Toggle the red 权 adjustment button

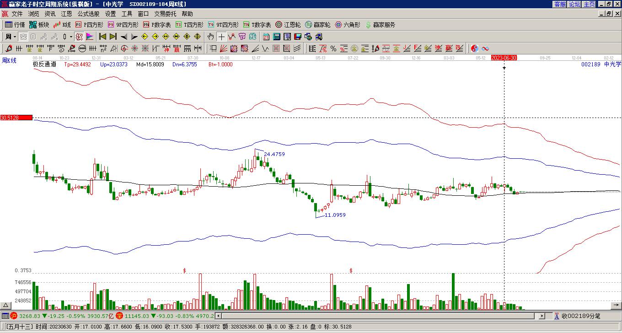point(79,37)
